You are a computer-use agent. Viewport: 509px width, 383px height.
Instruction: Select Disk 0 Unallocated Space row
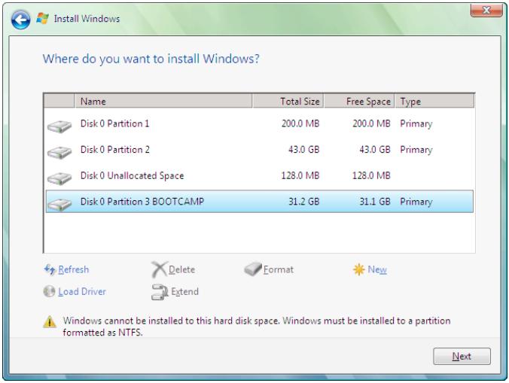[x=259, y=175]
